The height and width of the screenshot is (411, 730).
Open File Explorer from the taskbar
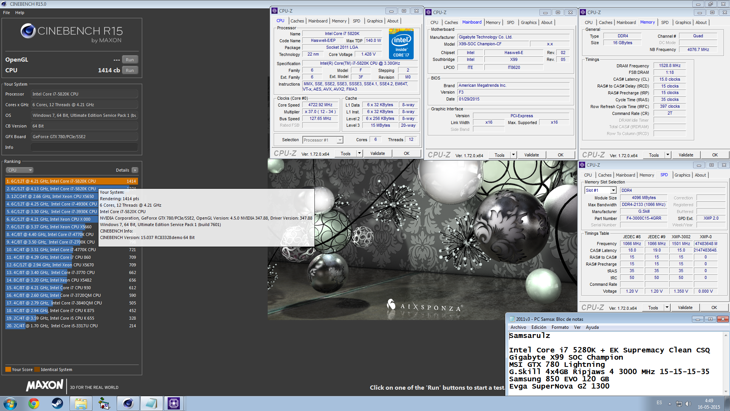81,403
